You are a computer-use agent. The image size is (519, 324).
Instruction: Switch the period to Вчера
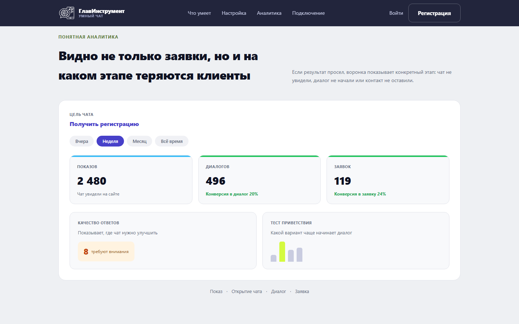[x=82, y=141]
